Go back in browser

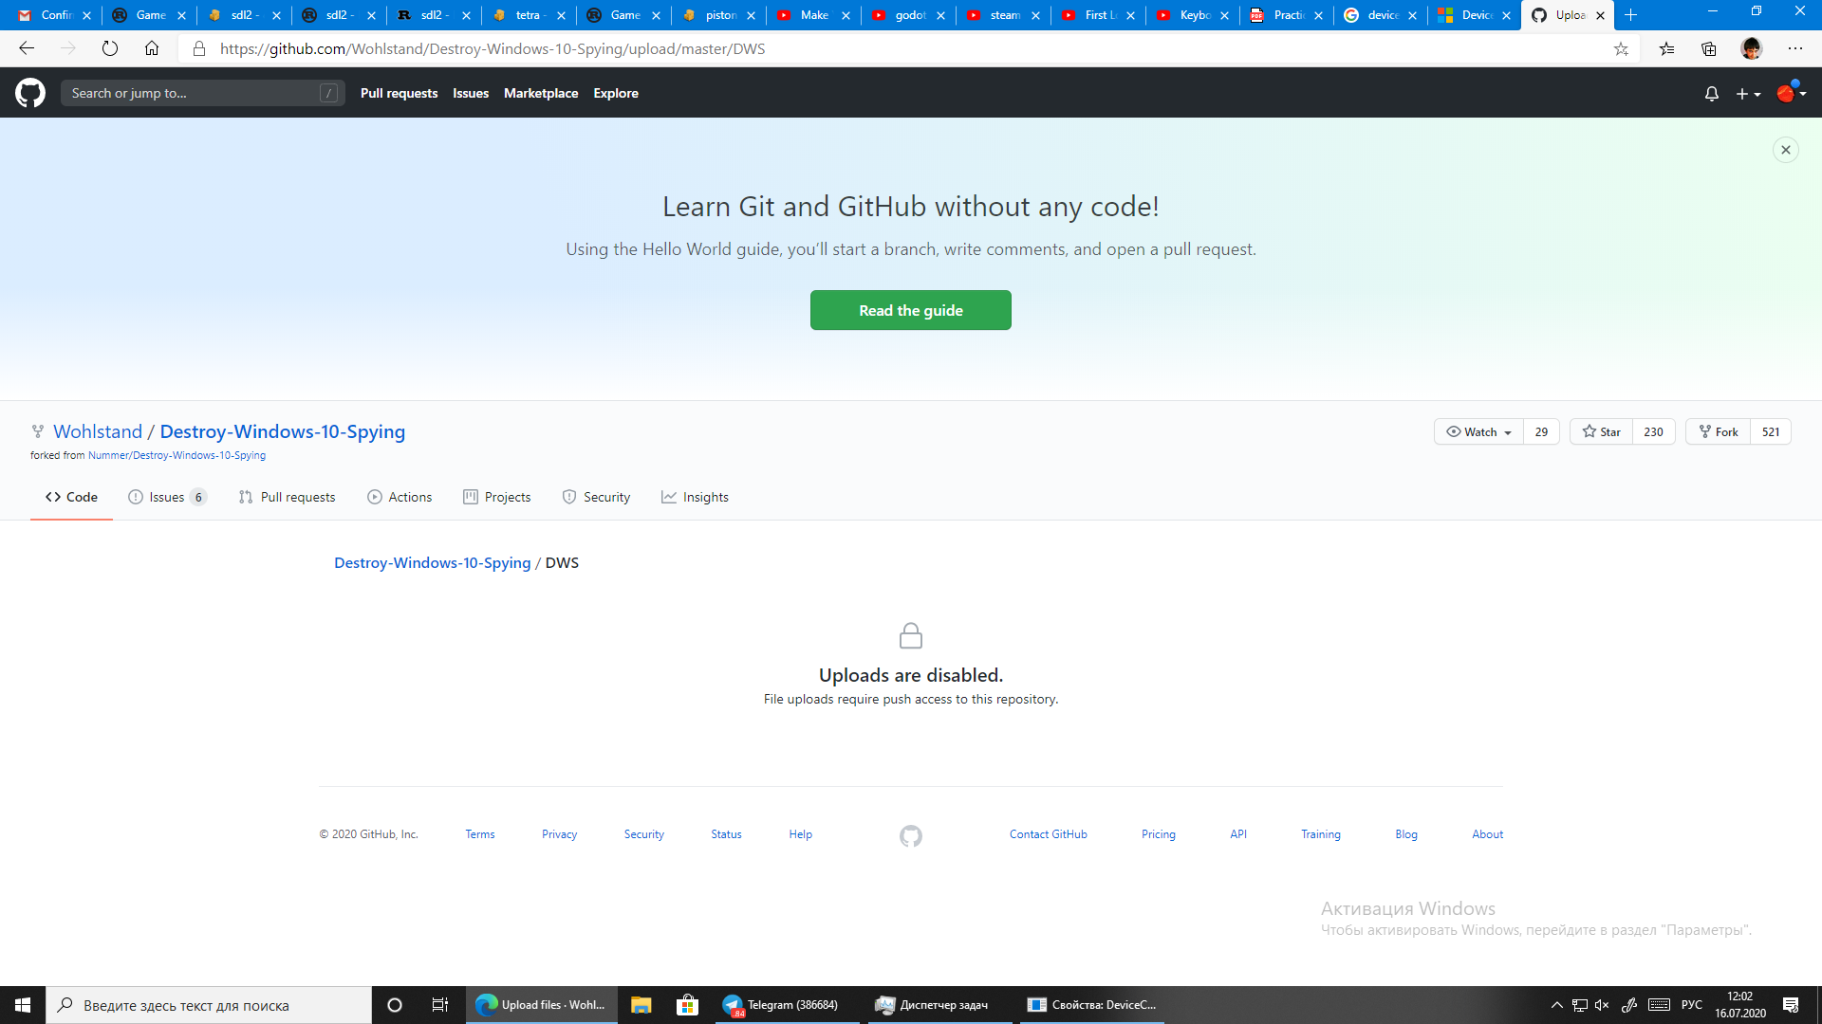pos(27,48)
